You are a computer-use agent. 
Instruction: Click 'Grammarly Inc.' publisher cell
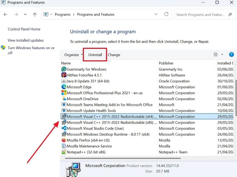(x=171, y=69)
